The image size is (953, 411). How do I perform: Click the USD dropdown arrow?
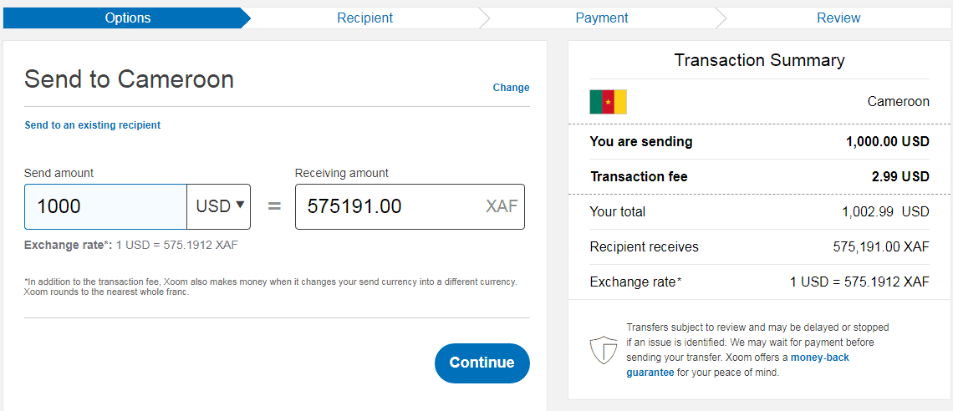(239, 205)
